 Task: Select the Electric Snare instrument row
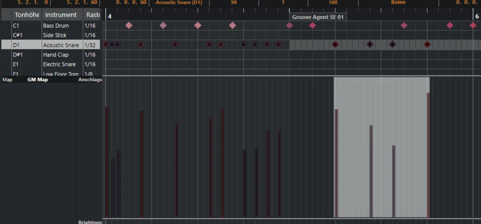pyautogui.click(x=51, y=64)
